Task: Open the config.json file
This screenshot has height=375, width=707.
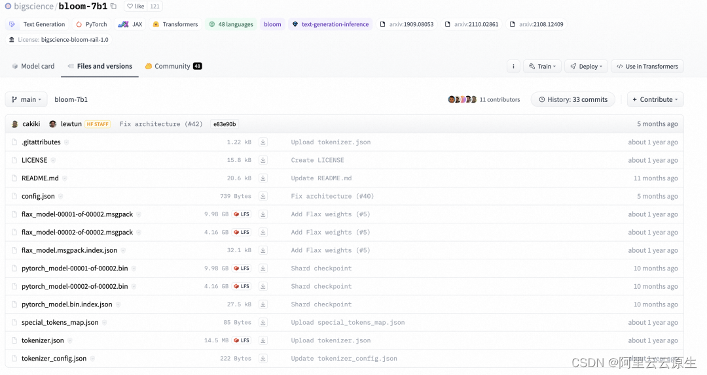Action: coord(38,196)
